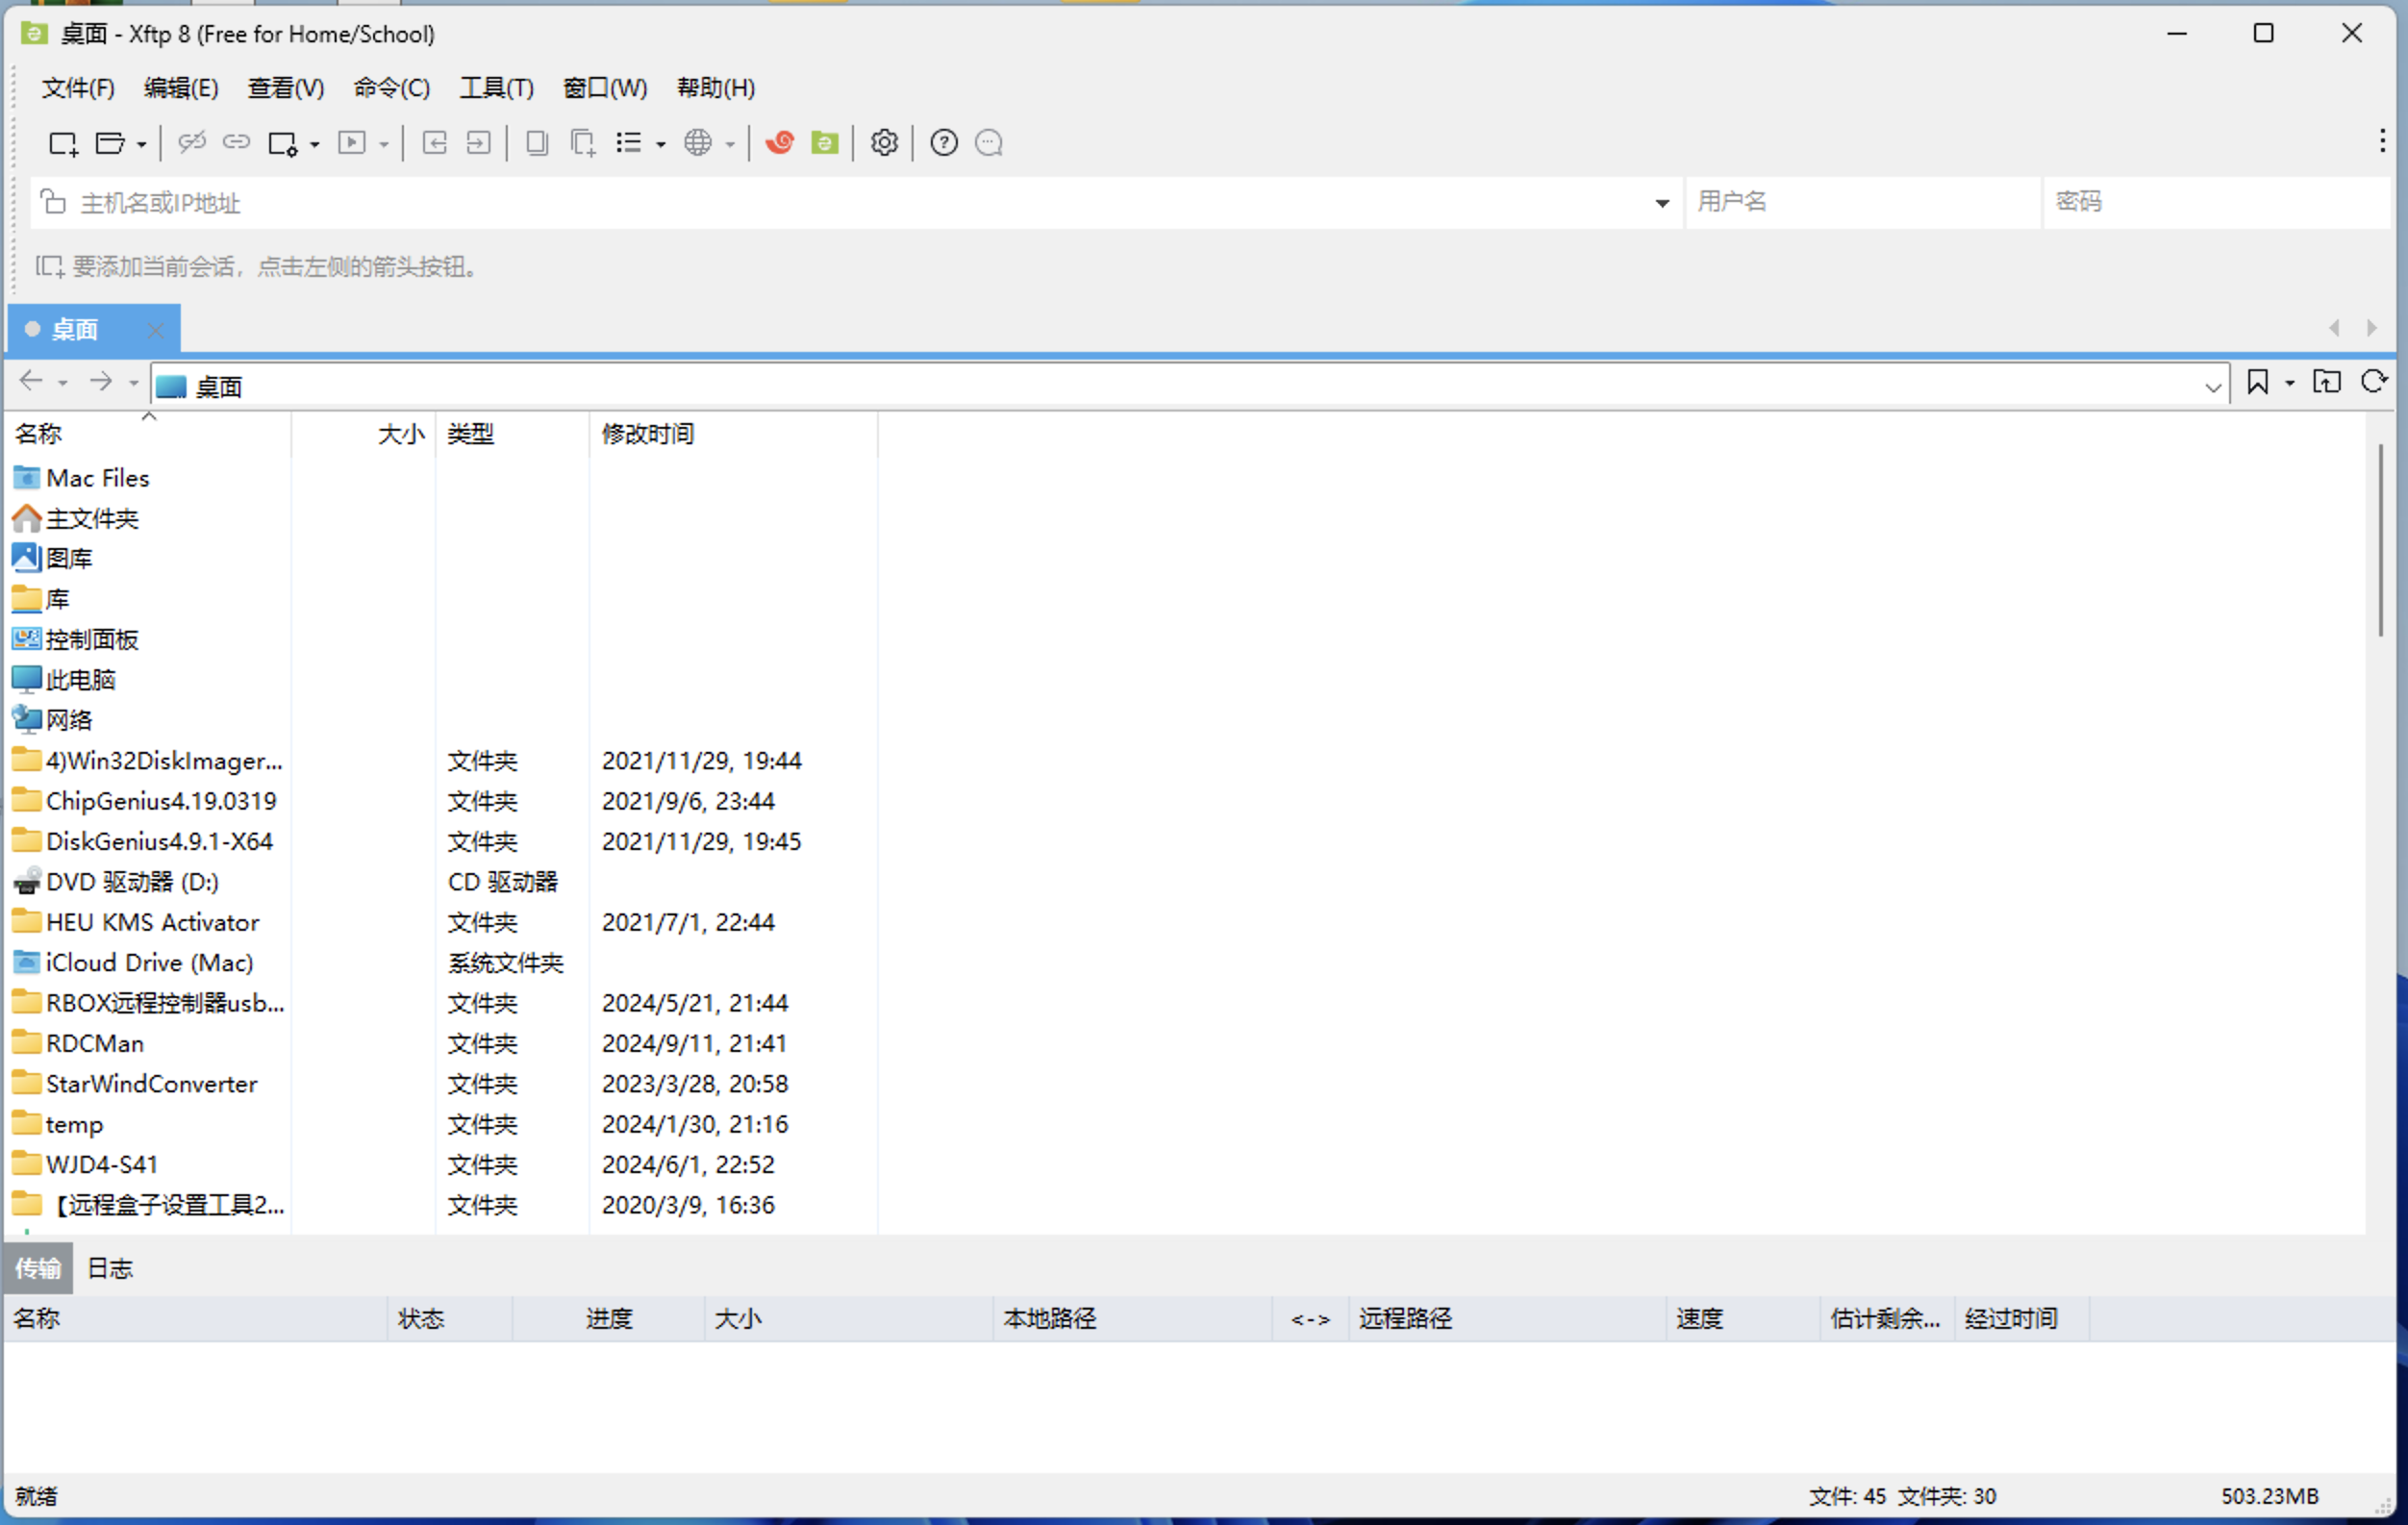Switch to the 传输 tab
Viewport: 2408px width, 1525px height.
(x=38, y=1269)
